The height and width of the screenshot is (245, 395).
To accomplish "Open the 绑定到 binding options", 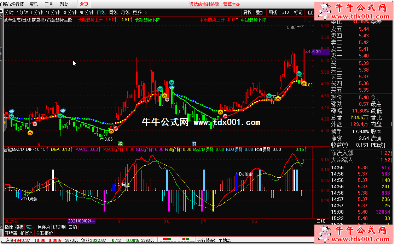I will [x=59, y=227].
